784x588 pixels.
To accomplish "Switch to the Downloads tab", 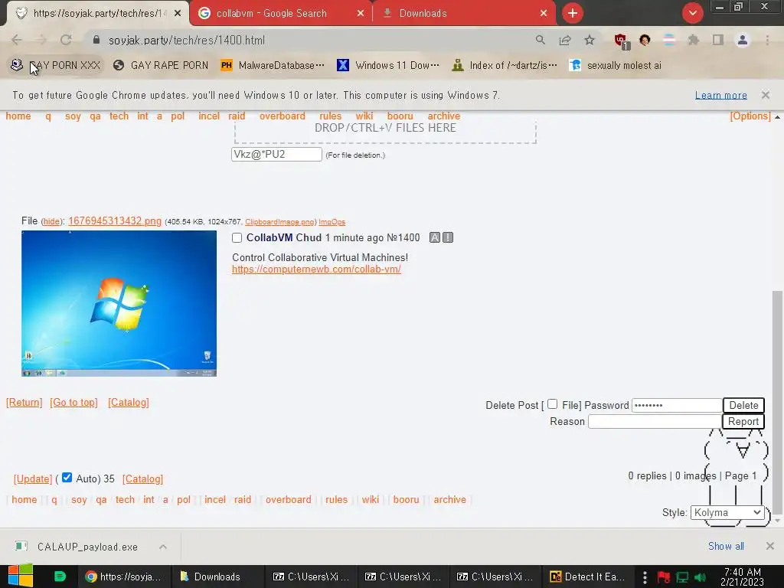I will coord(423,13).
